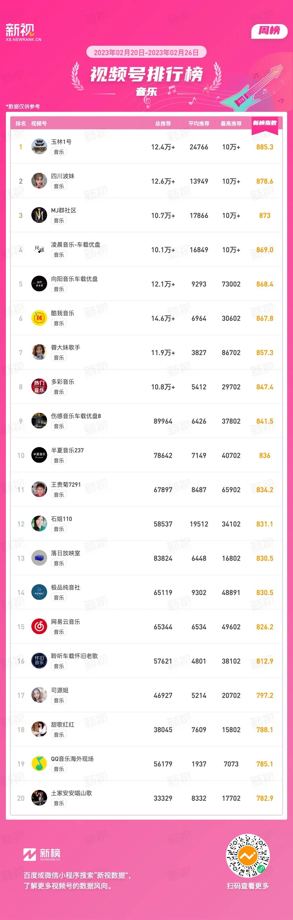Sort by 总推荐 column header
Screen dimensions: 293x920
point(163,124)
